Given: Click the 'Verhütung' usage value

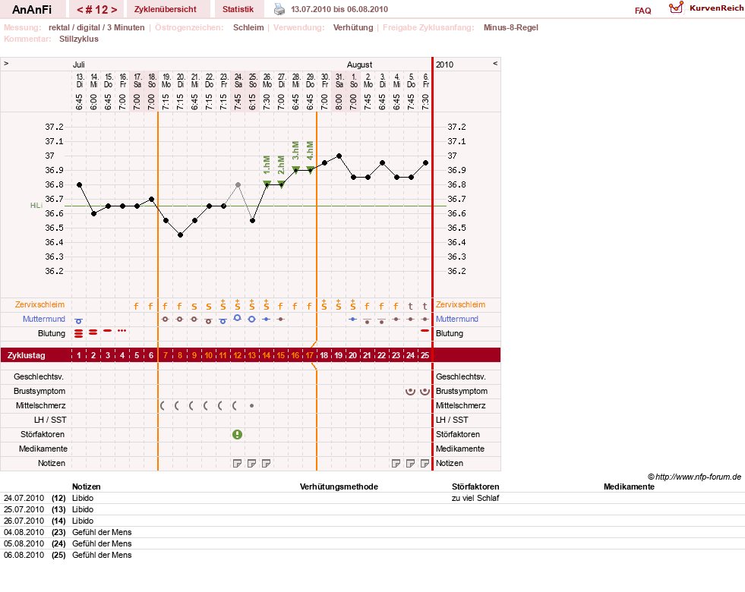Looking at the screenshot, I should click(x=353, y=27).
